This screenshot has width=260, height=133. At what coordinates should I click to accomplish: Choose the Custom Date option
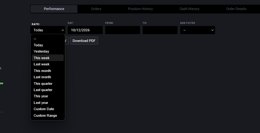click(x=48, y=109)
